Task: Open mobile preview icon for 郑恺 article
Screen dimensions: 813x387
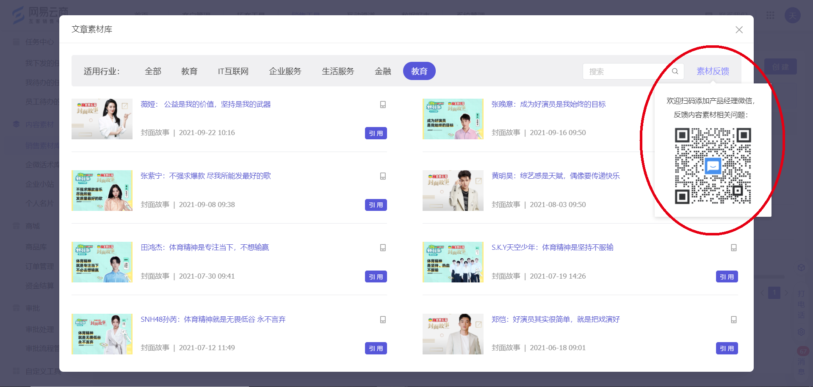Action: tap(734, 320)
